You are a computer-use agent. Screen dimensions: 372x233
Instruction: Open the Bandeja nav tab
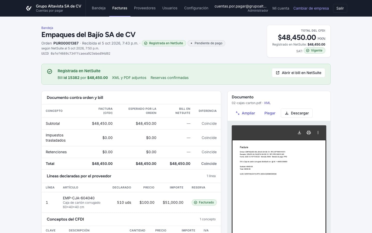tap(99, 8)
